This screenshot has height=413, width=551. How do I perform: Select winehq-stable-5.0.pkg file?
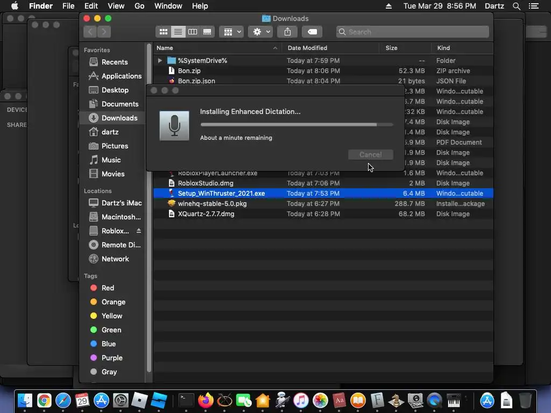pos(323,204)
